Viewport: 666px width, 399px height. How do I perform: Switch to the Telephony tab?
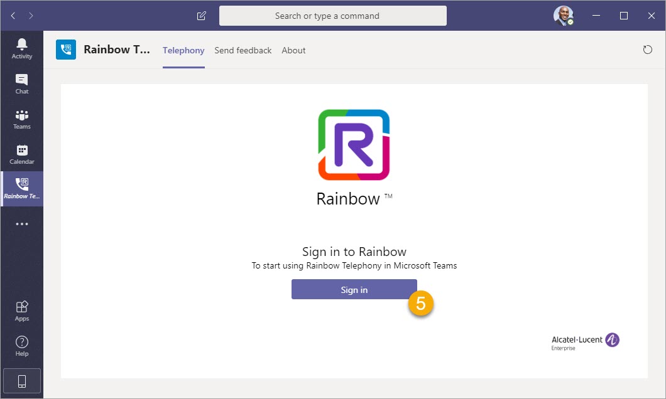[x=183, y=50]
